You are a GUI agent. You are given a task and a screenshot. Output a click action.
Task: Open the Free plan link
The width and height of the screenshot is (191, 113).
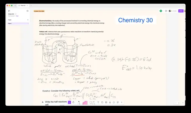pos(17,16)
